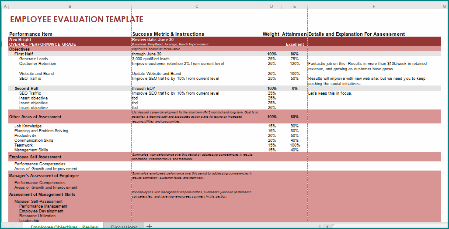Screen dimensions: 449x229
Task: Select column D header
Action: (271, 6)
